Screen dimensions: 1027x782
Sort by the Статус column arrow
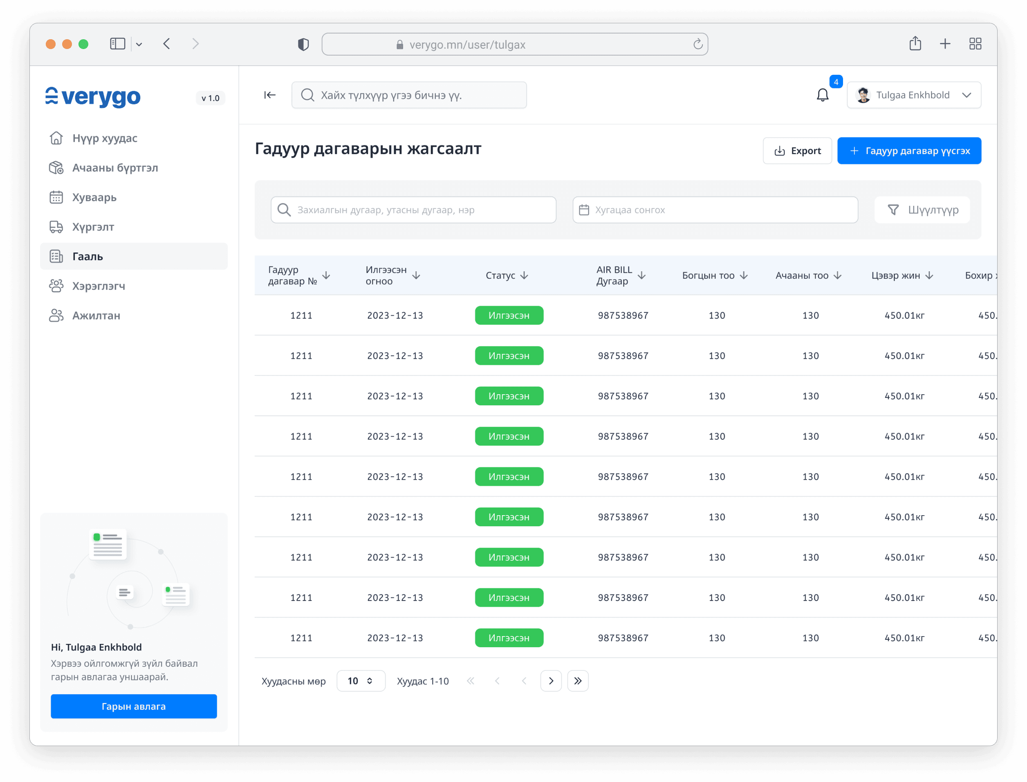tap(525, 275)
